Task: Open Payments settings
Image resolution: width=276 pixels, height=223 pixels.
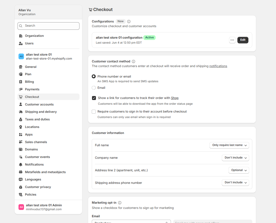Action: click(x=48, y=90)
